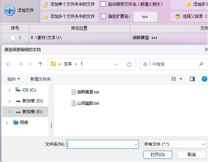Click 新建文件夹 in the toolbar
The height and width of the screenshot is (162, 208).
41,79
